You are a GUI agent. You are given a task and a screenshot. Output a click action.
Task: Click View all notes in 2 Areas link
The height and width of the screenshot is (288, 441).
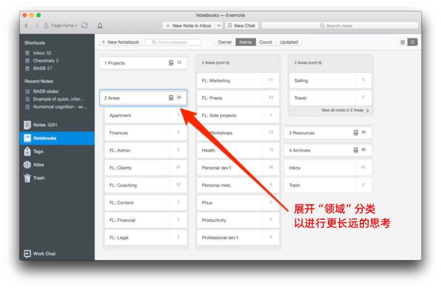pos(345,111)
